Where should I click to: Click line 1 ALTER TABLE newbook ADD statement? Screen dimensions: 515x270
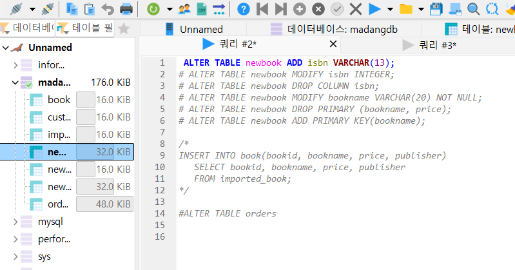coord(289,63)
